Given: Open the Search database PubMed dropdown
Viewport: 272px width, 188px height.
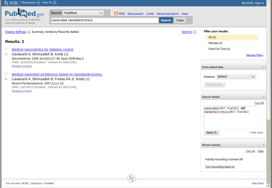Looking at the screenshot, I should tap(83, 13).
